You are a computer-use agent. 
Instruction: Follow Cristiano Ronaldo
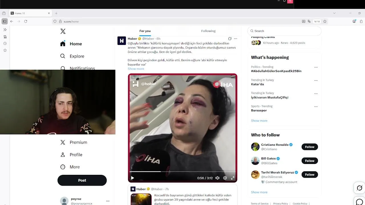coord(310,147)
